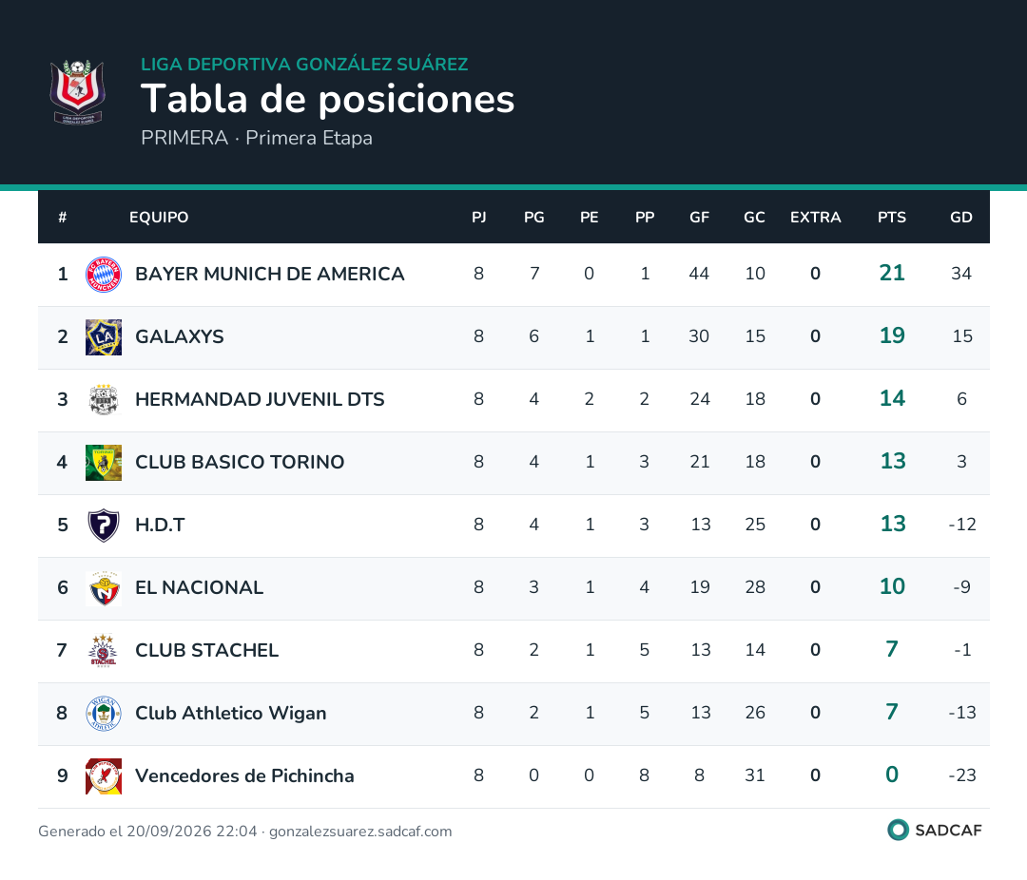Click the H.D.T question-mark shield icon
Screen dimensions: 1027x880
104,526
